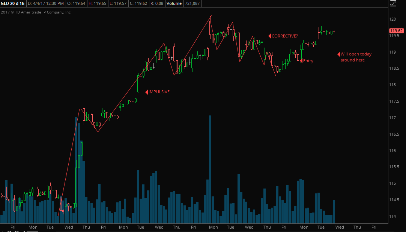The width and height of the screenshot is (406, 232).
Task: Click the 116 price axis label
Action: (392, 151)
